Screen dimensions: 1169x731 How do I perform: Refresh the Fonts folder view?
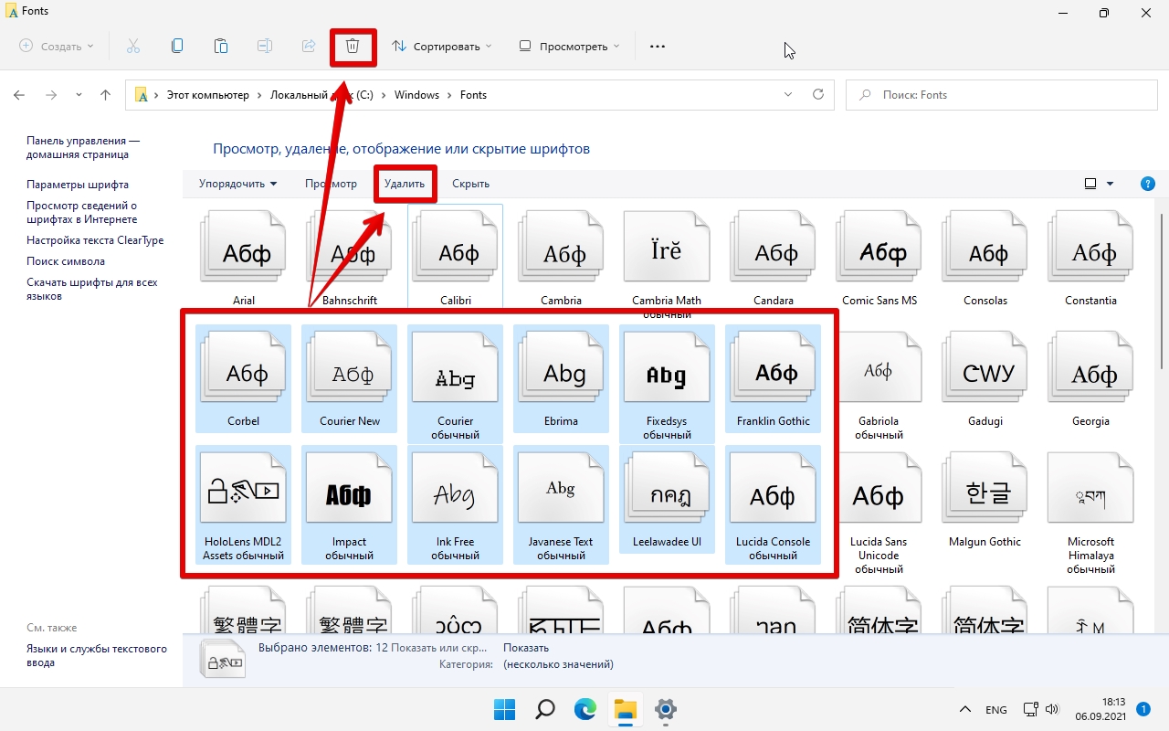(x=818, y=94)
